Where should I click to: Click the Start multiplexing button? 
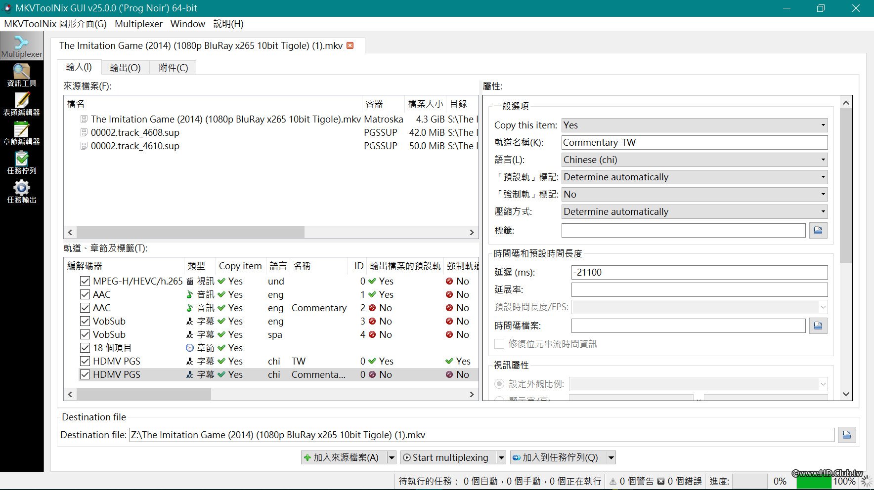pos(448,457)
